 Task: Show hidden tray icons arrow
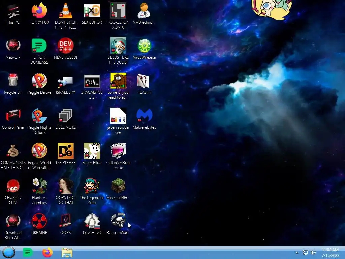[x=297, y=253]
